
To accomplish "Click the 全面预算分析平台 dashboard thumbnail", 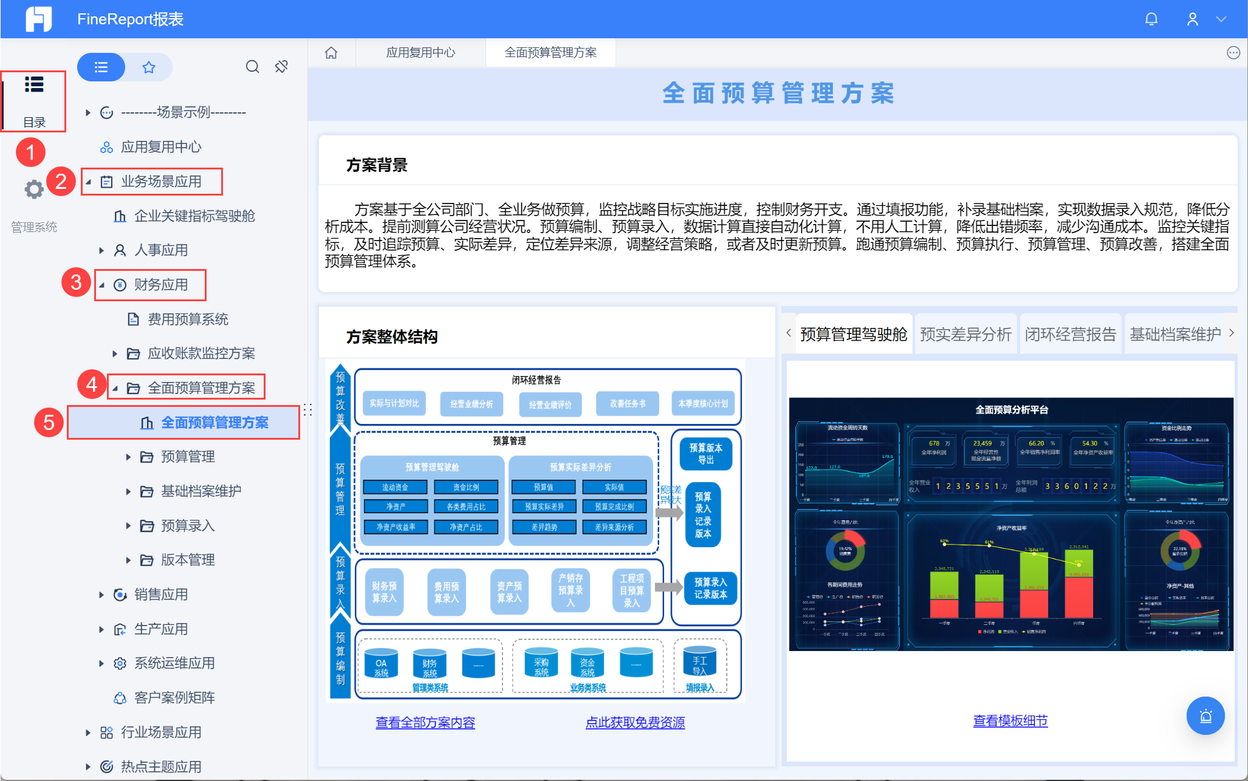I will click(x=1010, y=524).
